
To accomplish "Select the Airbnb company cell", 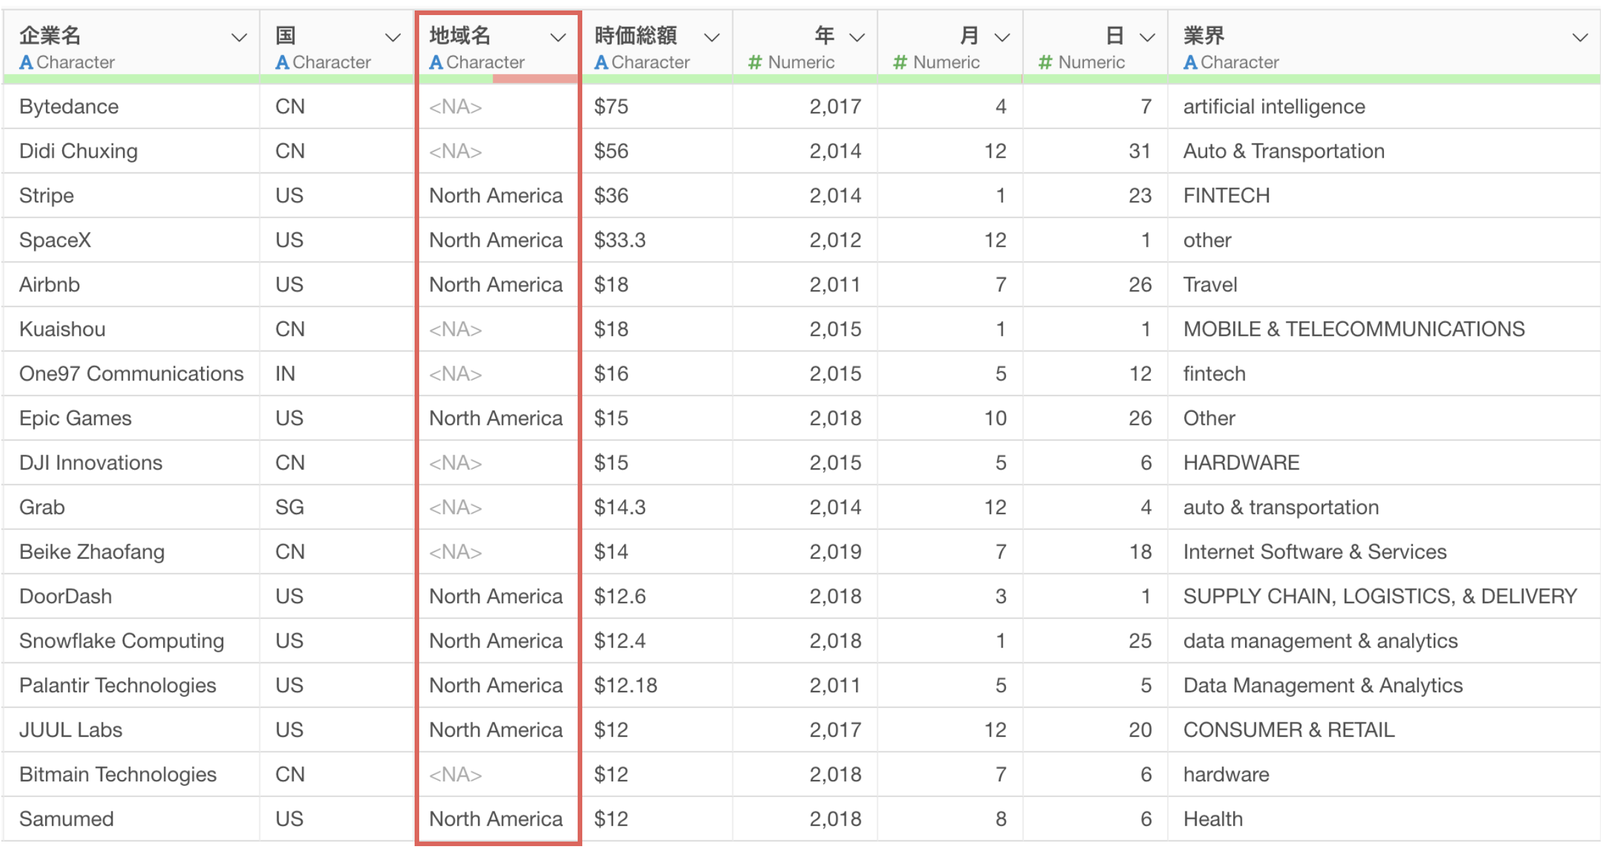I will click(x=131, y=284).
